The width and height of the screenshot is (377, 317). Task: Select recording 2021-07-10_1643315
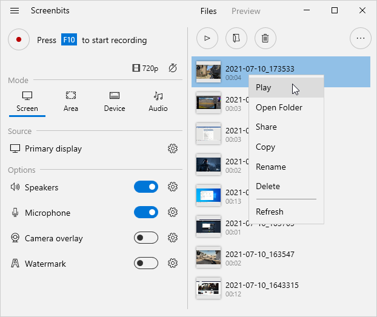[x=281, y=289]
